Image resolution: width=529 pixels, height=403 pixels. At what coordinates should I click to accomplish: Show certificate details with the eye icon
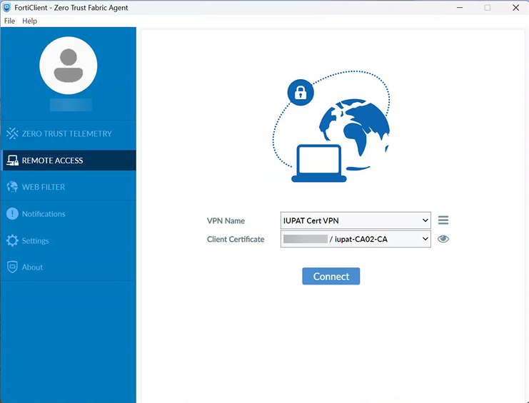coord(443,239)
